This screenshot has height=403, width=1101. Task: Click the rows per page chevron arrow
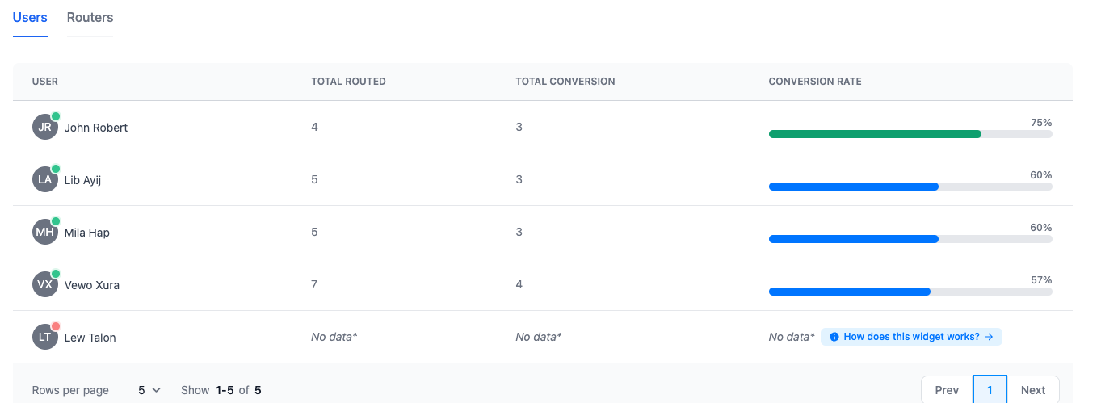(157, 390)
